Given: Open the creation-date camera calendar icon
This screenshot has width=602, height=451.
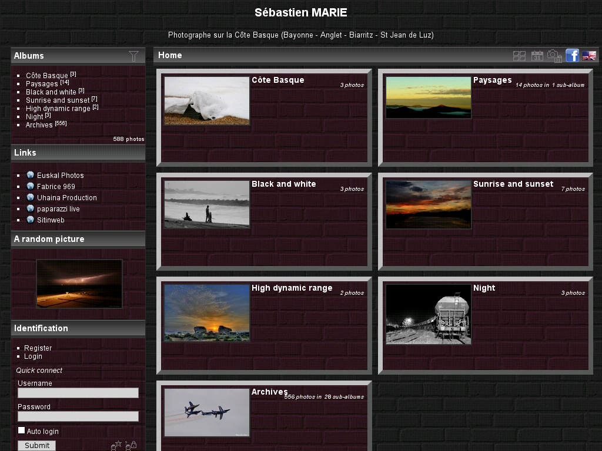Looking at the screenshot, I should 554,56.
